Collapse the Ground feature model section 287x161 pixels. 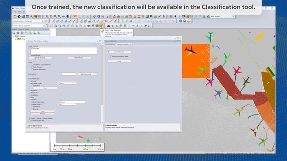[x=30, y=81]
